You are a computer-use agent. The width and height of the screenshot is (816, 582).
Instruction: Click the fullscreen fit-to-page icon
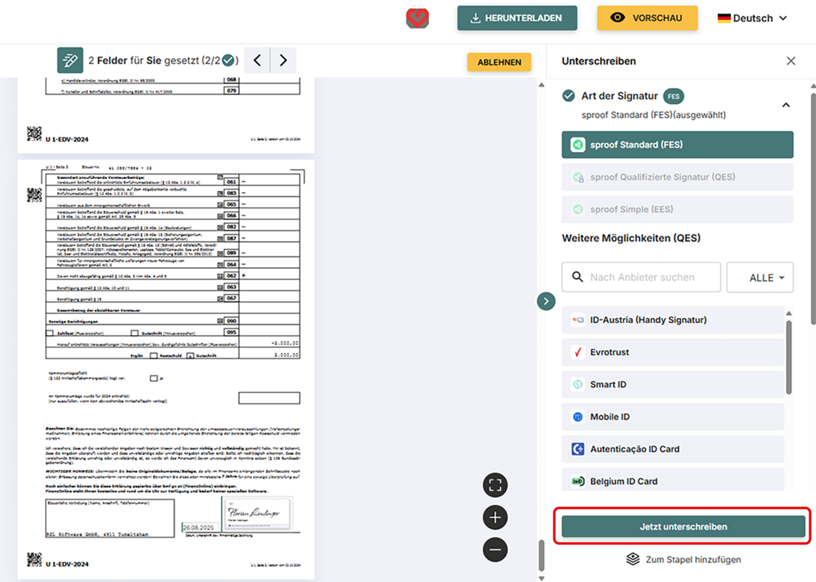(495, 485)
